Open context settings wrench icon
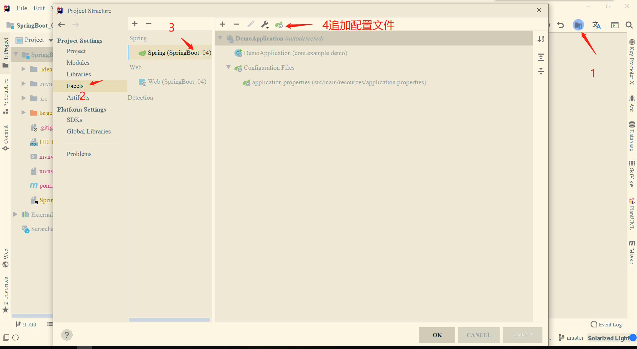 click(x=265, y=24)
